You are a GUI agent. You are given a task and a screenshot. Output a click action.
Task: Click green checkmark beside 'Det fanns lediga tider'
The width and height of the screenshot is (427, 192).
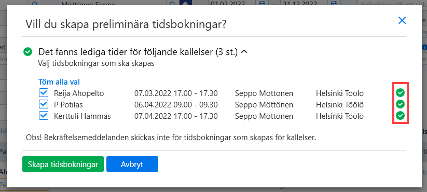(x=28, y=52)
